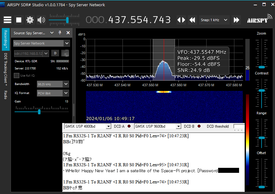Expand the sdr:// server address dropdown
This screenshot has width=275, height=194.
click(x=46, y=53)
